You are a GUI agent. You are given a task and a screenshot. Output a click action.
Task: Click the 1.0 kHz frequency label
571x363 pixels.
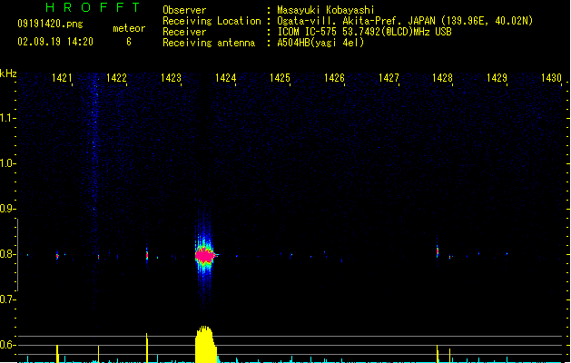(7, 163)
